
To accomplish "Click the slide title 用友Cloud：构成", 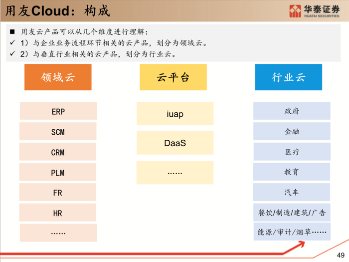I will [x=58, y=10].
